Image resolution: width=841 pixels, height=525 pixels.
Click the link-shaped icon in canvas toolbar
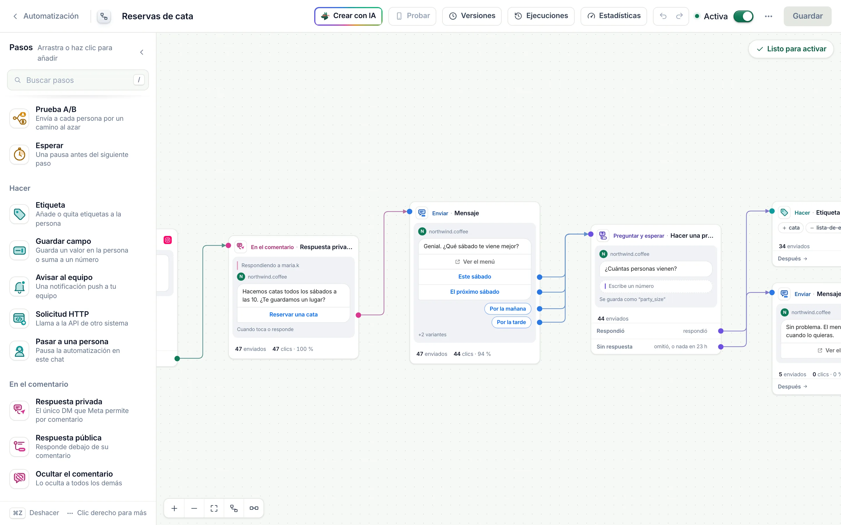point(254,508)
